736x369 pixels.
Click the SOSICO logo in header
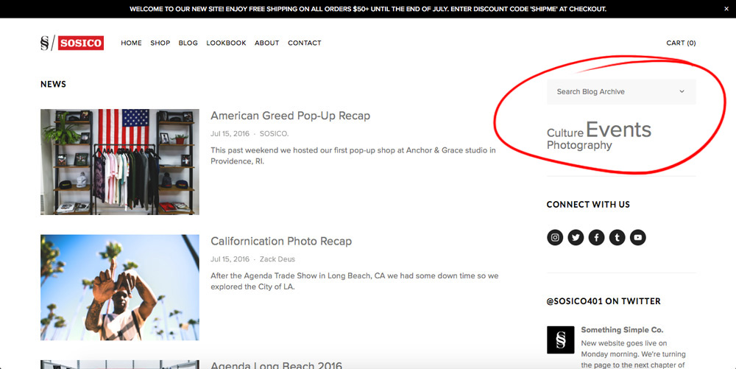click(x=72, y=43)
